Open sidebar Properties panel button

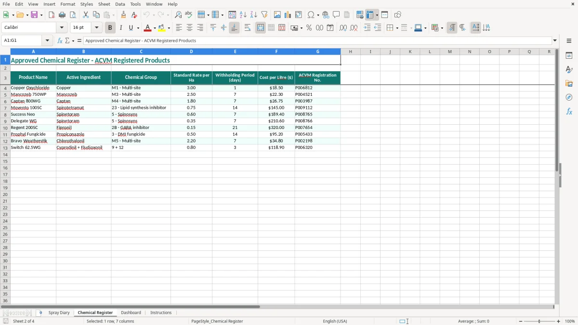(x=569, y=55)
